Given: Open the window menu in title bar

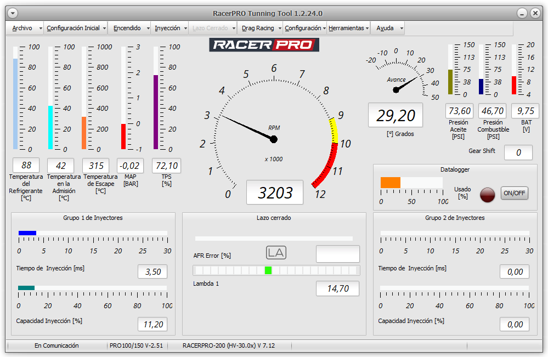Looking at the screenshot, I should click(x=13, y=13).
